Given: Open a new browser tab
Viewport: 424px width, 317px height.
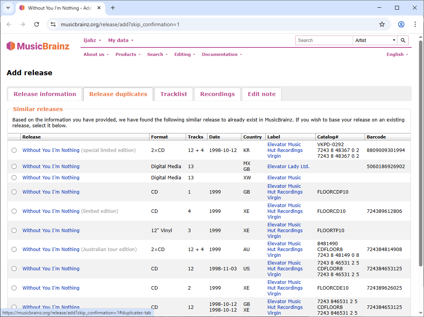Looking at the screenshot, I should (113, 8).
